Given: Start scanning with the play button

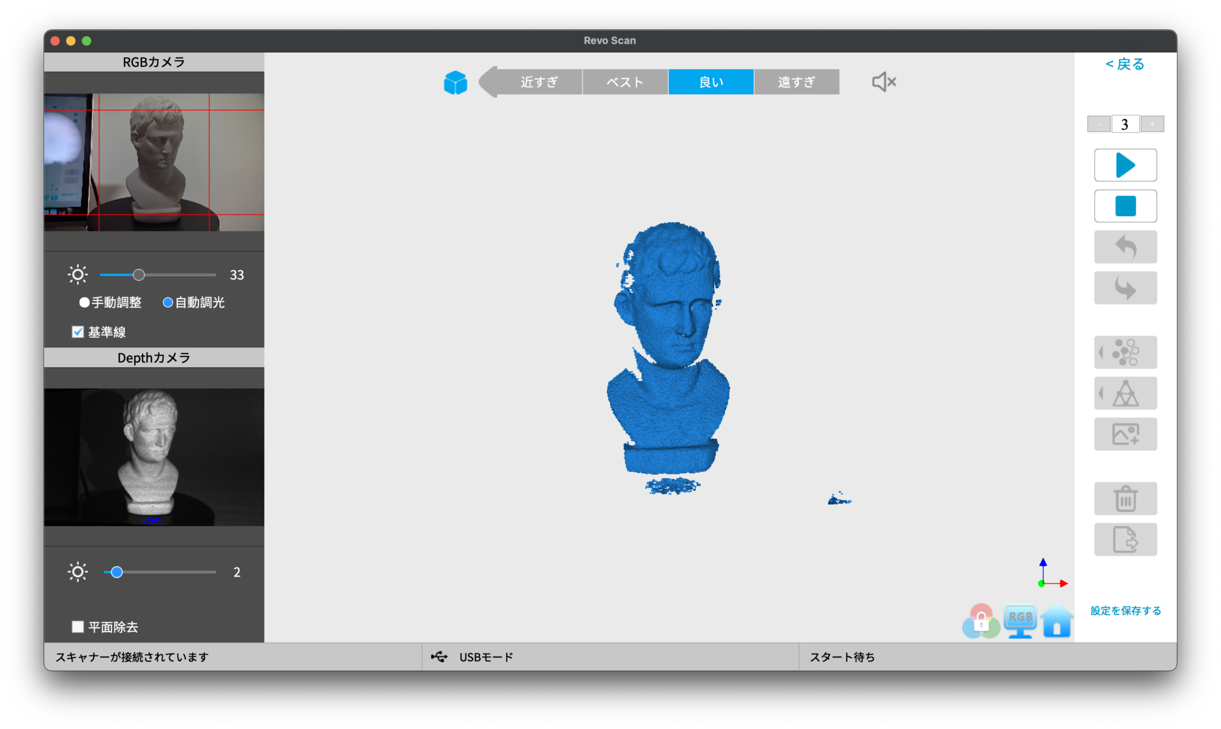Looking at the screenshot, I should click(1125, 165).
